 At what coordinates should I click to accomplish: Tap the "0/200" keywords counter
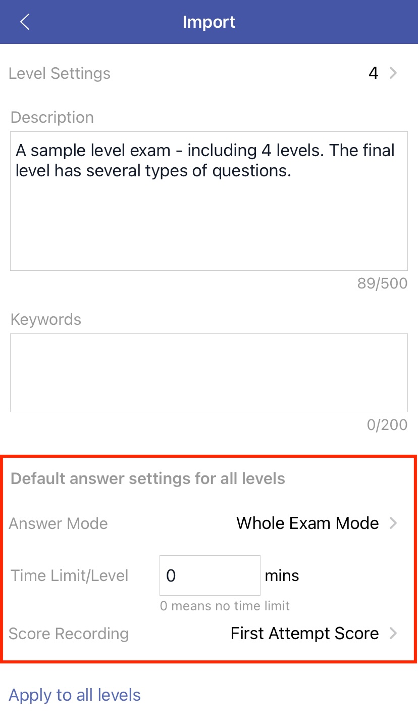coord(387,425)
